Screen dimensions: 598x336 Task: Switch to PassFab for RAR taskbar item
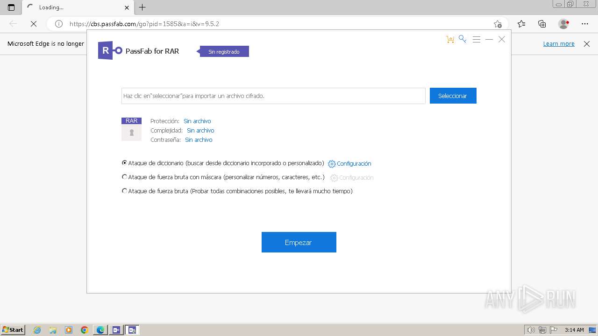132,330
